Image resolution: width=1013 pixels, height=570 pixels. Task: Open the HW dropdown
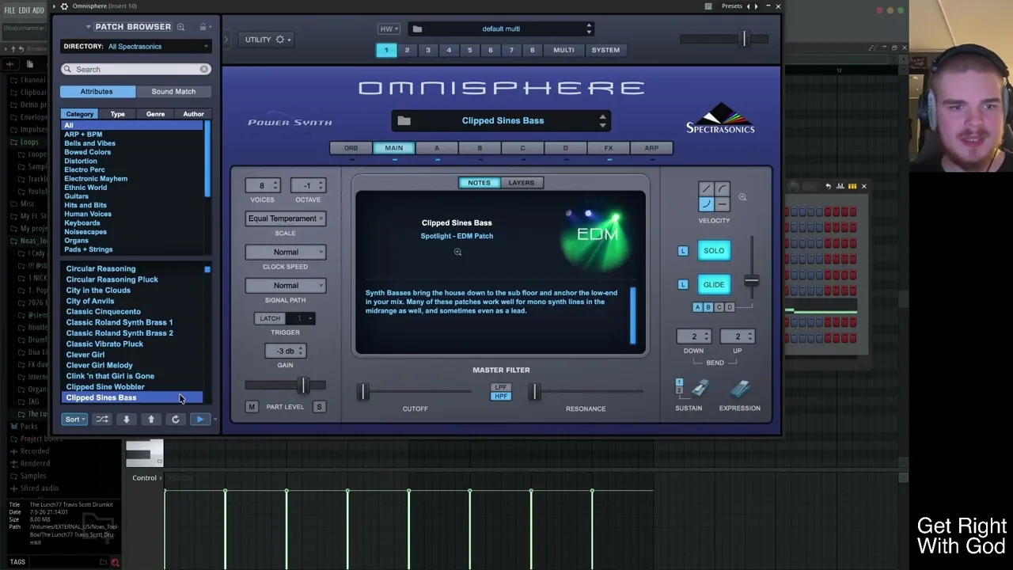click(389, 29)
